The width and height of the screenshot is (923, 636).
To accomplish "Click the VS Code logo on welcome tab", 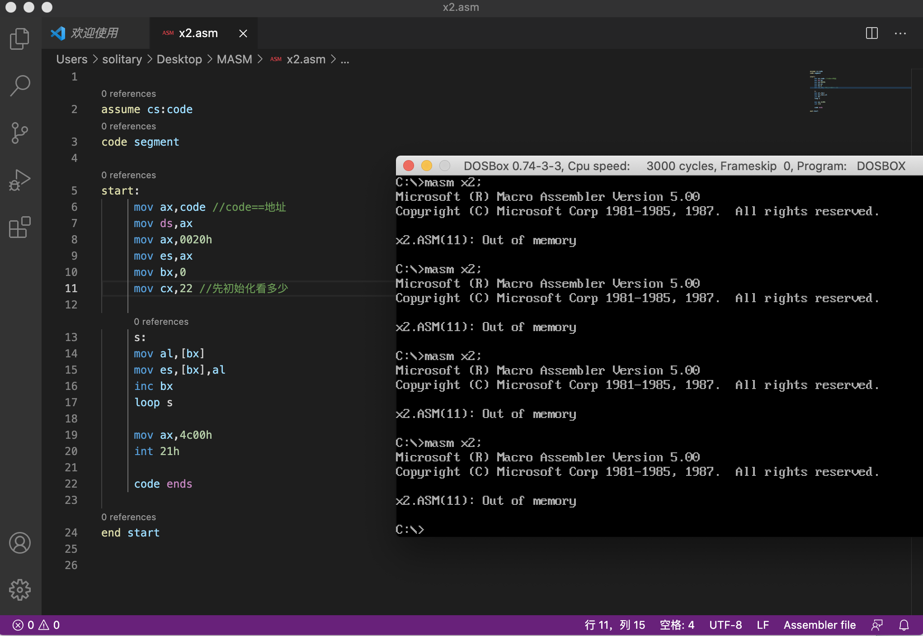I will click(x=58, y=33).
